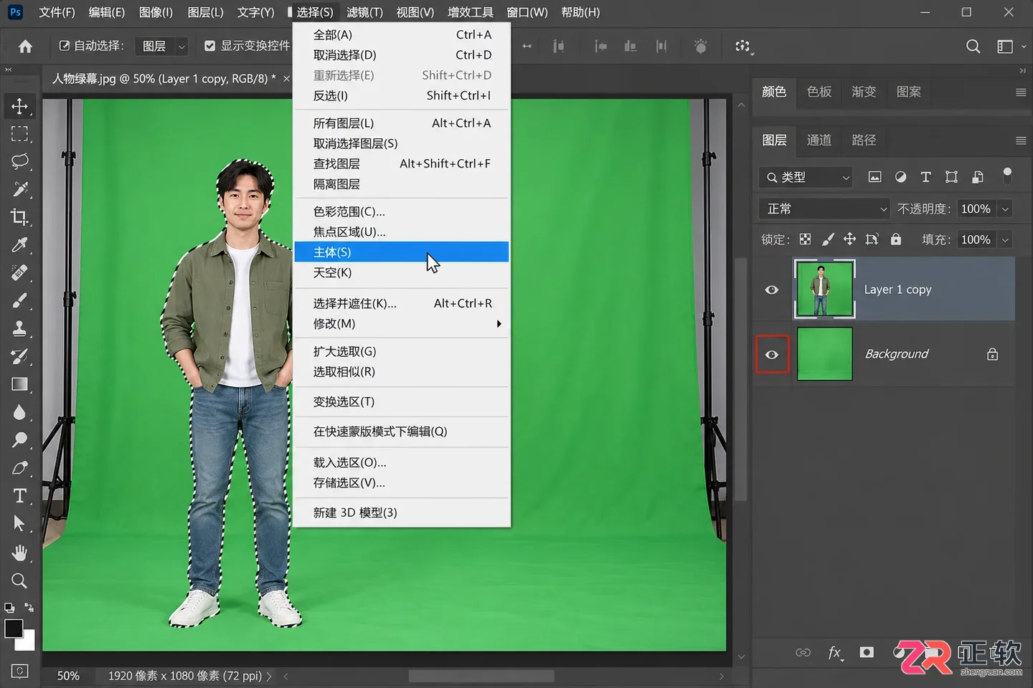The image size is (1033, 688).
Task: Toggle the 显示变换控件 checkbox
Action: 209,46
